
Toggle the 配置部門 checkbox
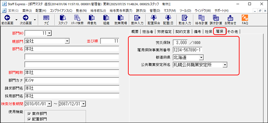click(x=29, y=119)
